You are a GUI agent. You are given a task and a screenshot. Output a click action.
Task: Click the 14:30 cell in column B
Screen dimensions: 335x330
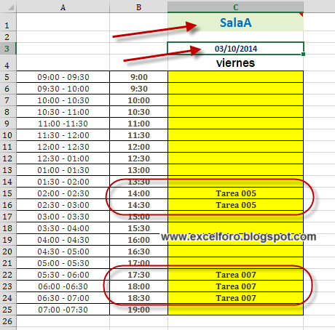[138, 205]
